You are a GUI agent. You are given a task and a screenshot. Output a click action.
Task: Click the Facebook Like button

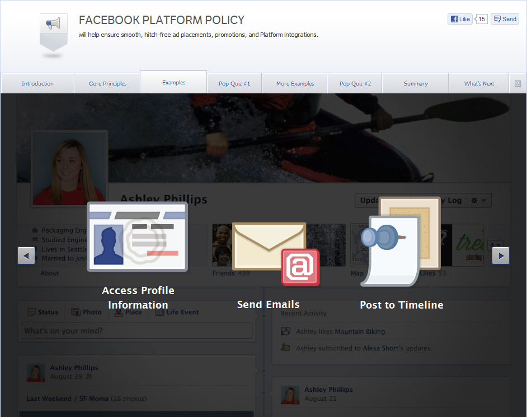(460, 19)
